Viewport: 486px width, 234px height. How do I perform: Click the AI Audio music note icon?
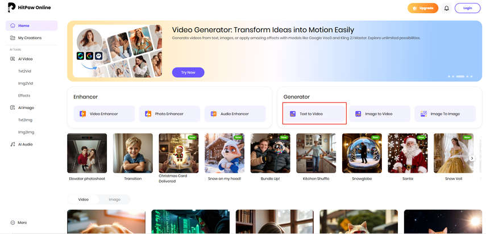(x=13, y=144)
